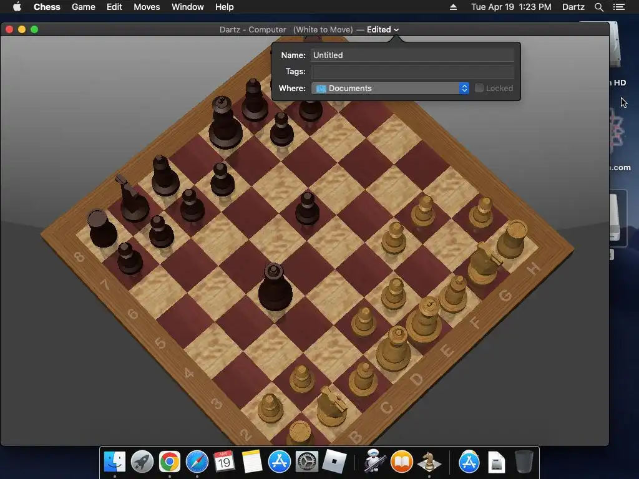Viewport: 639px width, 479px height.
Task: Pick the white knight near the G label
Action: [x=484, y=263]
